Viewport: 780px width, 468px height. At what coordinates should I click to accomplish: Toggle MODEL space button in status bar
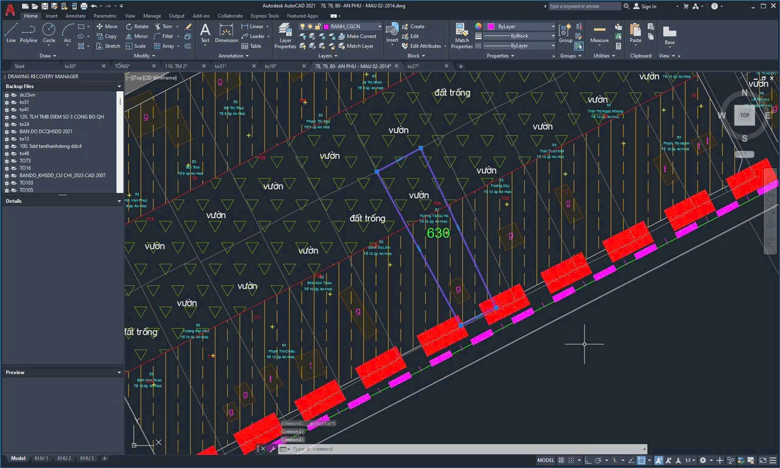click(545, 460)
